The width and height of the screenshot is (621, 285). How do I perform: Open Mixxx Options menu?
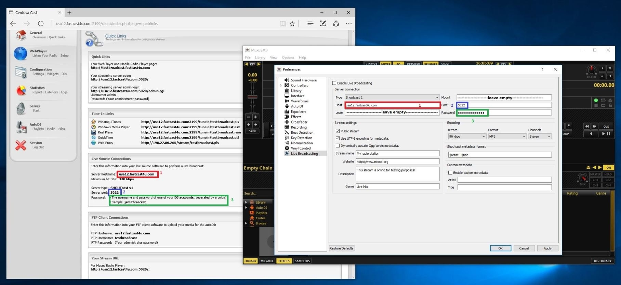288,57
